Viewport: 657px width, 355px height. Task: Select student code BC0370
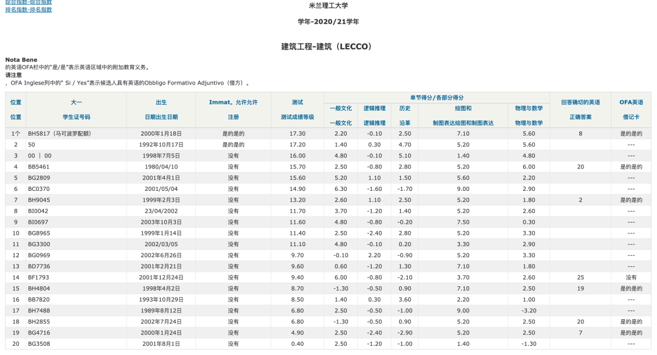coord(38,189)
